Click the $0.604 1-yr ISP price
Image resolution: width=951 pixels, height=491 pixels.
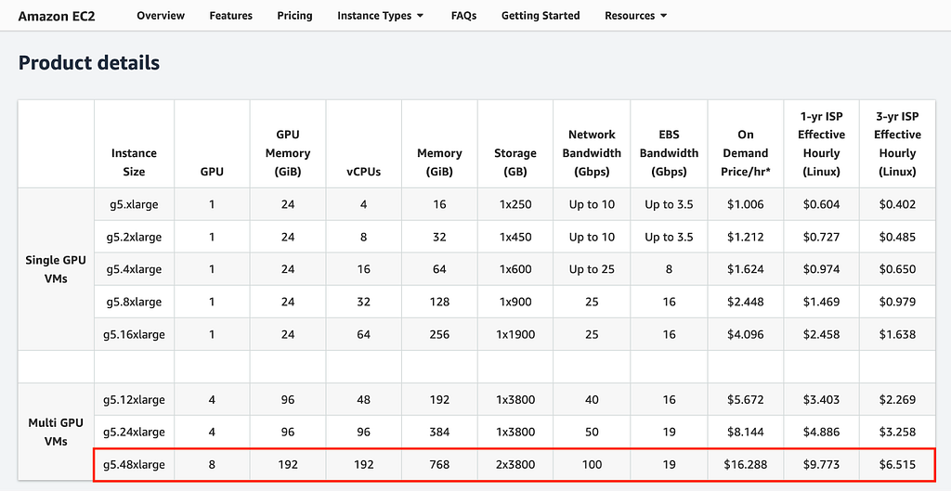[821, 204]
